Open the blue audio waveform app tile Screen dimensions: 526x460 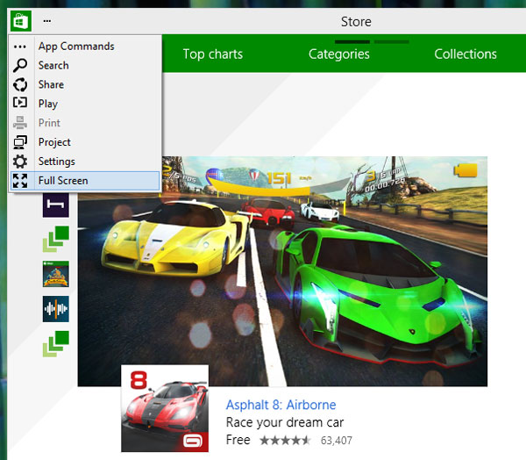pyautogui.click(x=56, y=309)
